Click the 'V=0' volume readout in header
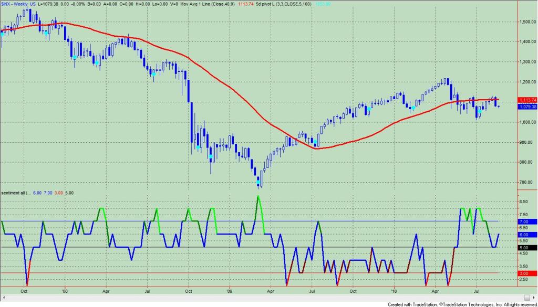 pyautogui.click(x=174, y=4)
